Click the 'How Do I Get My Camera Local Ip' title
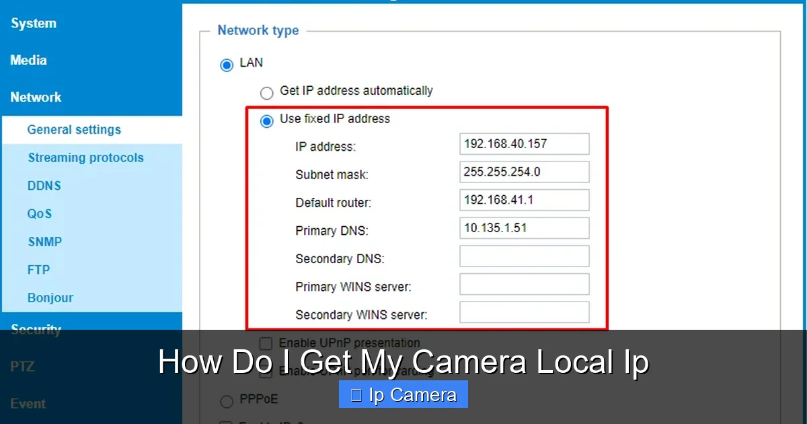This screenshot has height=424, width=807. coord(403,362)
